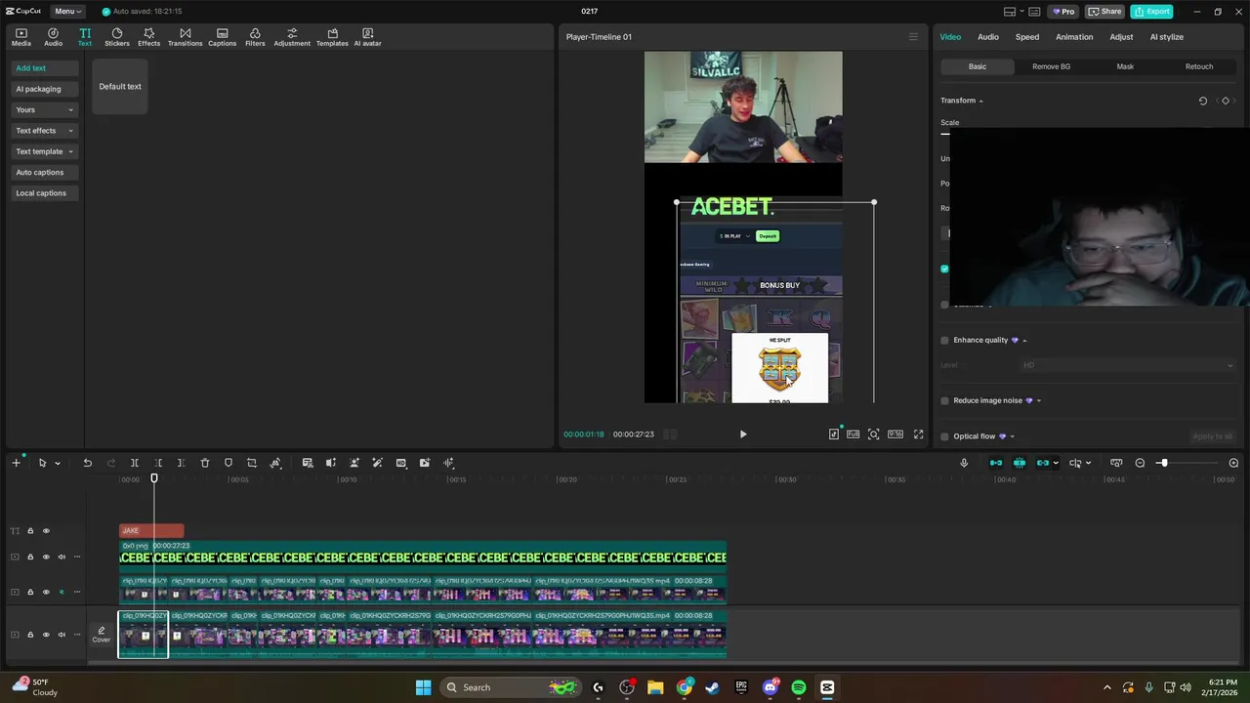Click the Cover edit button
The width and height of the screenshot is (1250, 703).
coord(102,635)
